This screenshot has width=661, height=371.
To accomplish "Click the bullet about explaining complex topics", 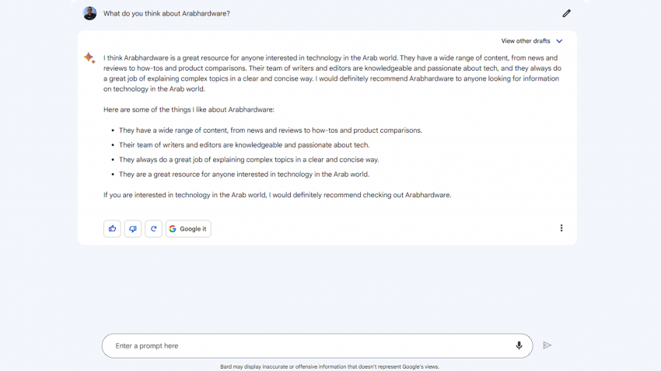I will (249, 160).
